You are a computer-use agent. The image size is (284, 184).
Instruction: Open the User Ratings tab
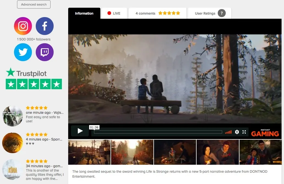click(209, 13)
